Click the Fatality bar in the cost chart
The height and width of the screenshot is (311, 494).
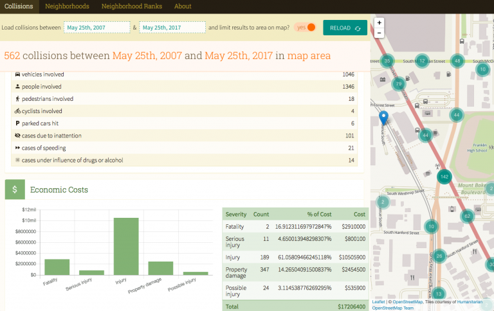57,267
